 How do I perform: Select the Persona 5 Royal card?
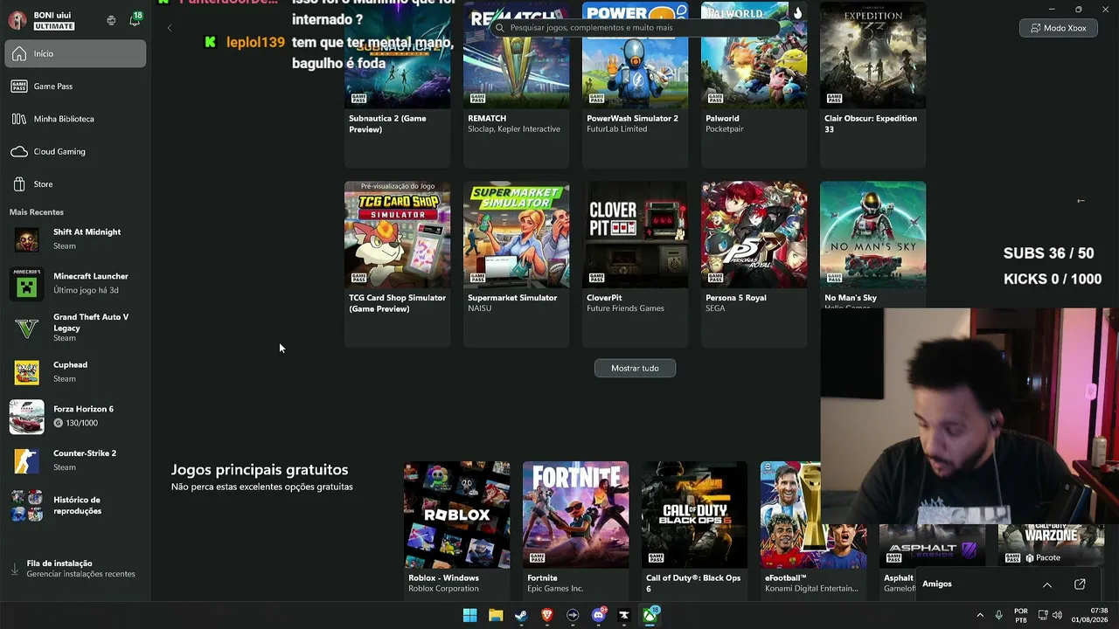click(x=754, y=264)
